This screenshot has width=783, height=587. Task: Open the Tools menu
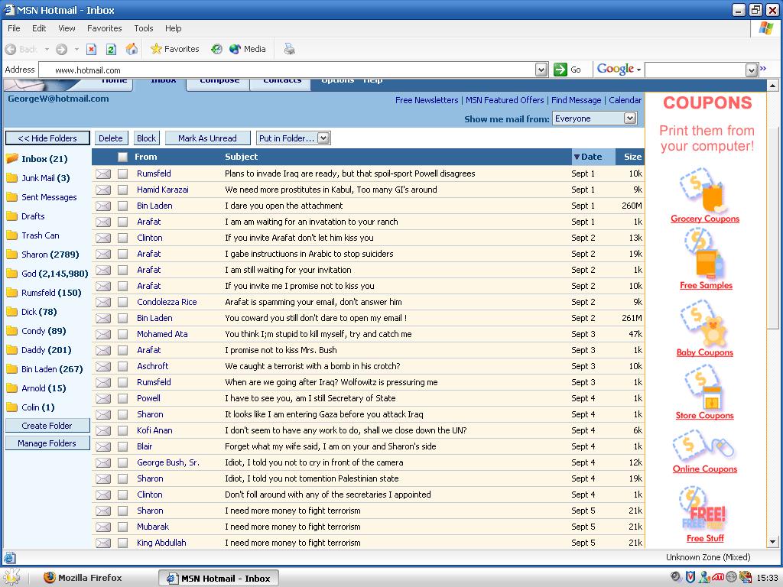point(143,28)
